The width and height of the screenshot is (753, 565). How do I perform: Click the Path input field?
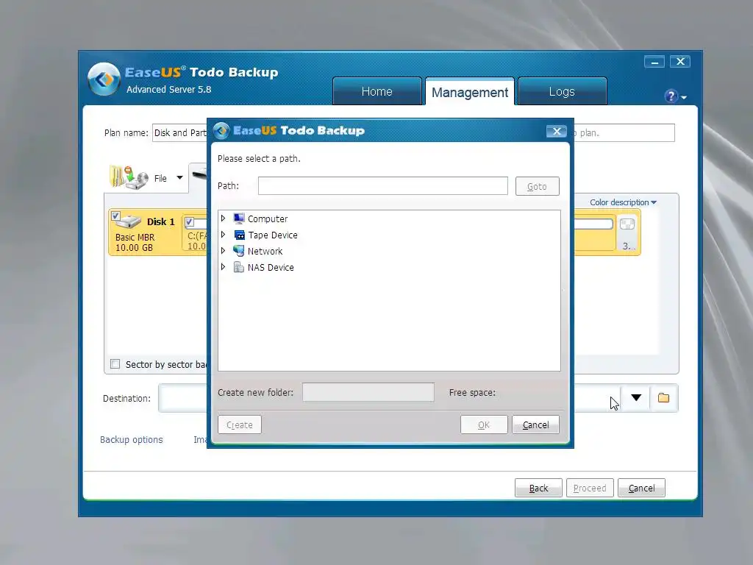pos(382,186)
